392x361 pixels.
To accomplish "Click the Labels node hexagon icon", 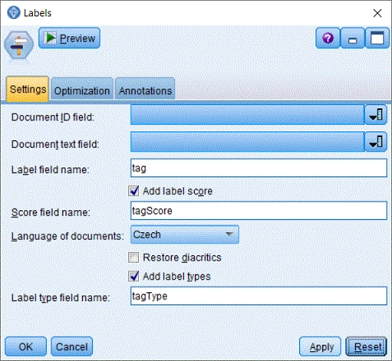I will (x=19, y=45).
